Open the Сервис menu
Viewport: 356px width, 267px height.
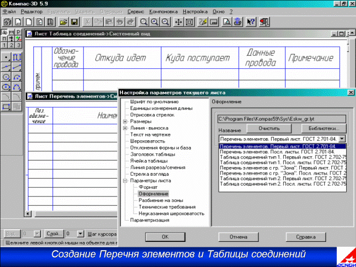click(136, 11)
